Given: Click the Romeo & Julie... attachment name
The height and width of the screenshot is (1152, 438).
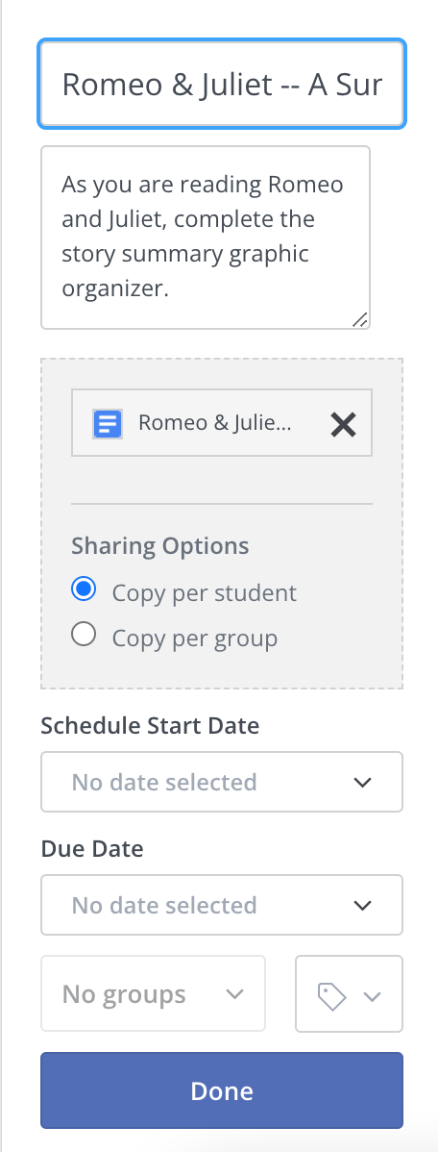Looking at the screenshot, I should [x=214, y=423].
